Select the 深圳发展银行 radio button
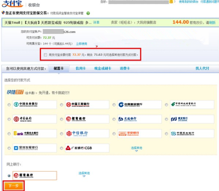Viewport: 219px width, 191px height. coord(9,148)
